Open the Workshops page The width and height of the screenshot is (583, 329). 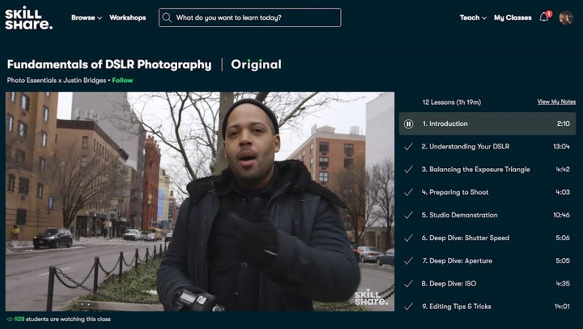(127, 18)
